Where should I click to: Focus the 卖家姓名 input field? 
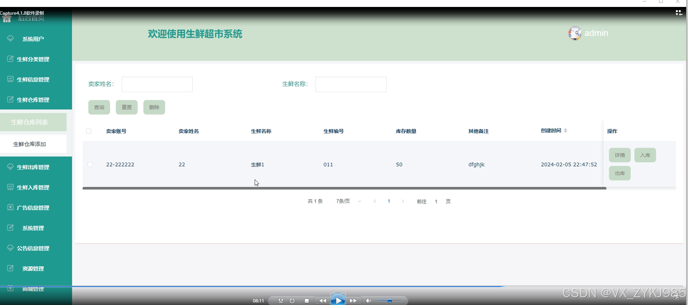pyautogui.click(x=157, y=84)
